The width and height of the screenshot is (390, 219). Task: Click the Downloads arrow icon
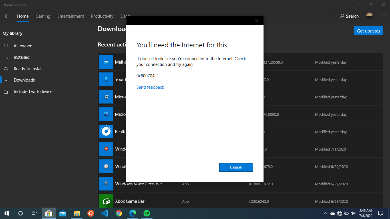tap(6, 80)
